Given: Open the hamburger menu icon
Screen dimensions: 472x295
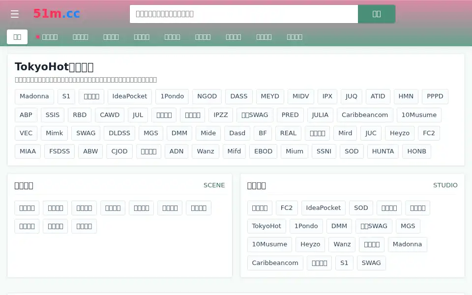Looking at the screenshot, I should pyautogui.click(x=14, y=14).
